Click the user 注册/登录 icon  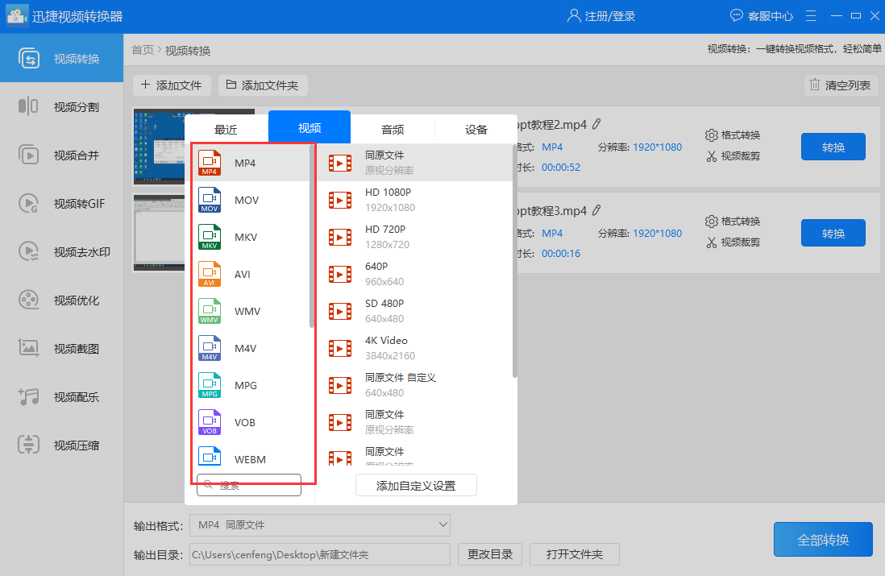[x=573, y=15]
